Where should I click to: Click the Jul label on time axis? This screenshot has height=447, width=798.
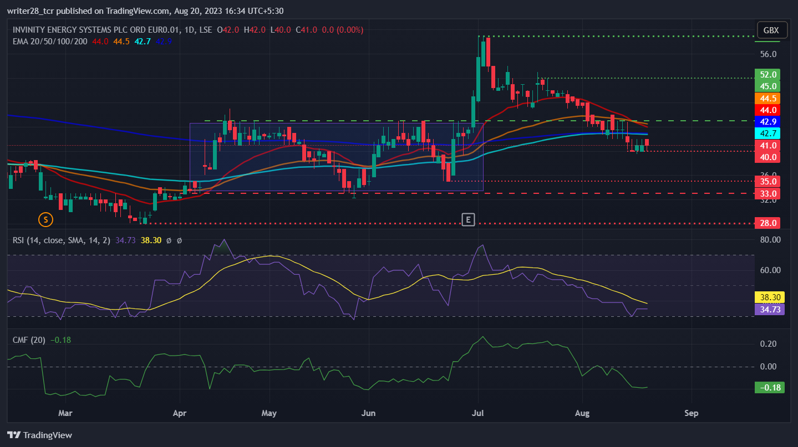click(x=478, y=413)
